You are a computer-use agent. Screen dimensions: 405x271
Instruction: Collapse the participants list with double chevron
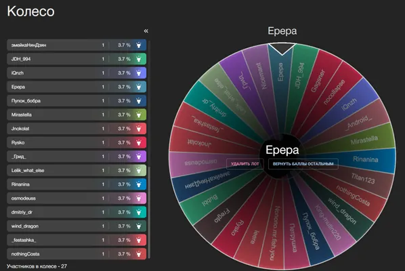click(x=146, y=31)
